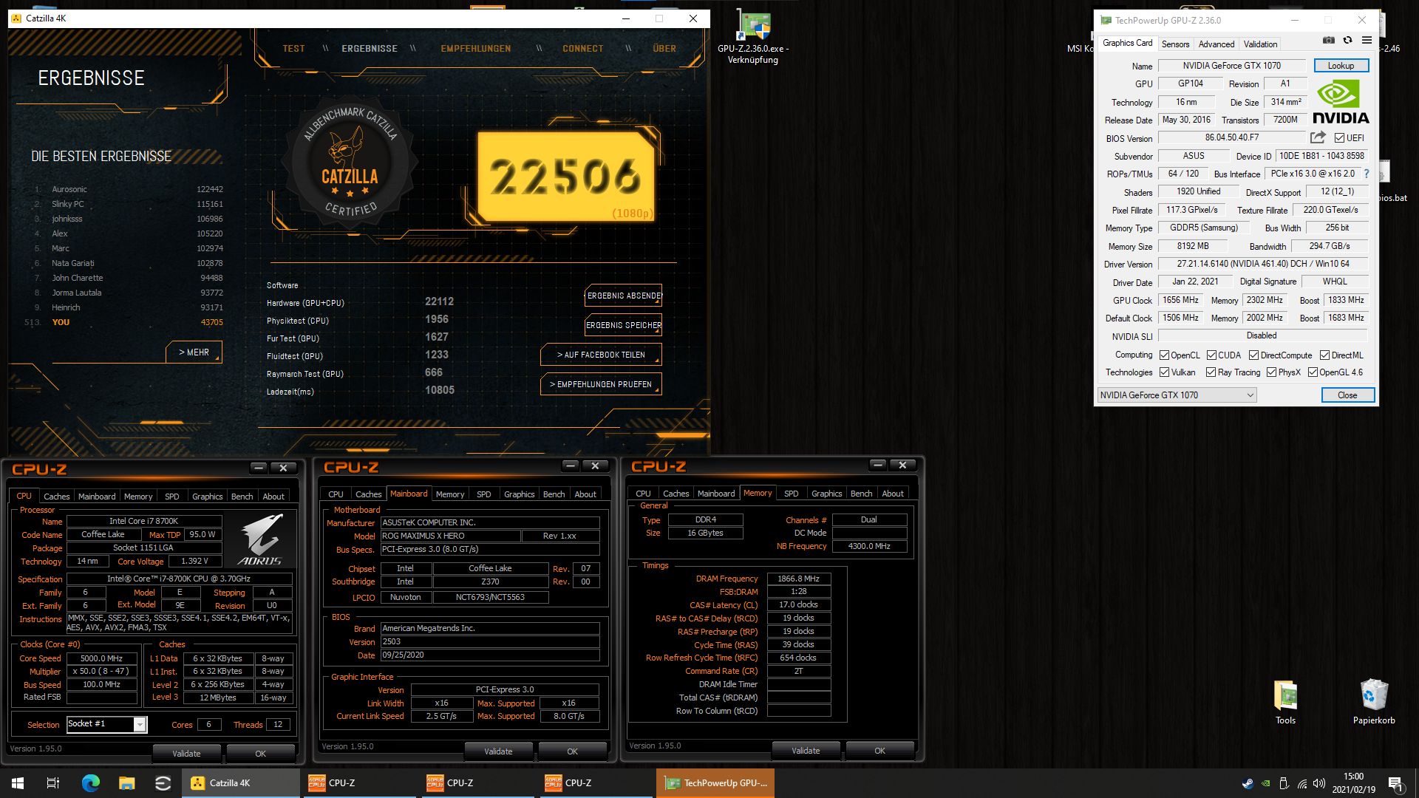Open the Validation tab in GPU-Z
1419x798 pixels.
[x=1259, y=44]
